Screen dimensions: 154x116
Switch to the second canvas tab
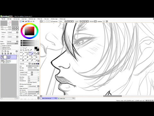coord(66,98)
